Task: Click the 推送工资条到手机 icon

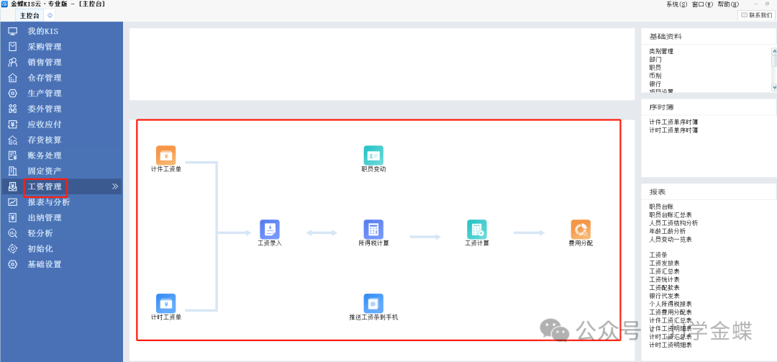Action: (373, 303)
